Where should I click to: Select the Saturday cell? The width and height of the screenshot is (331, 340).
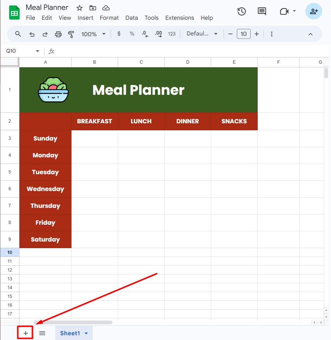pos(45,240)
